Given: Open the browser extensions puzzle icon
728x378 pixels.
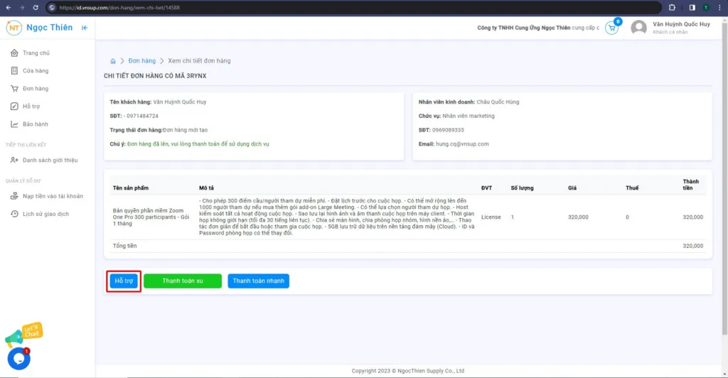Looking at the screenshot, I should 672,7.
